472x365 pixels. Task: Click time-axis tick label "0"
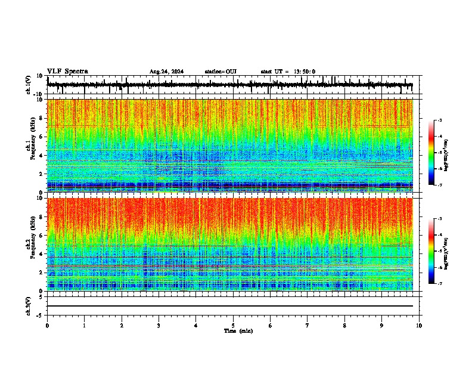pos(47,326)
